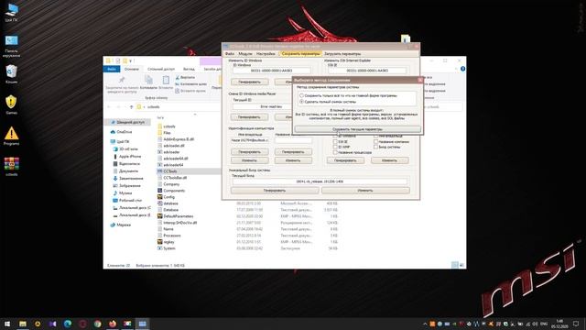586x330 pixels.
Task: Click the SIN IE value field
Action: point(367,71)
